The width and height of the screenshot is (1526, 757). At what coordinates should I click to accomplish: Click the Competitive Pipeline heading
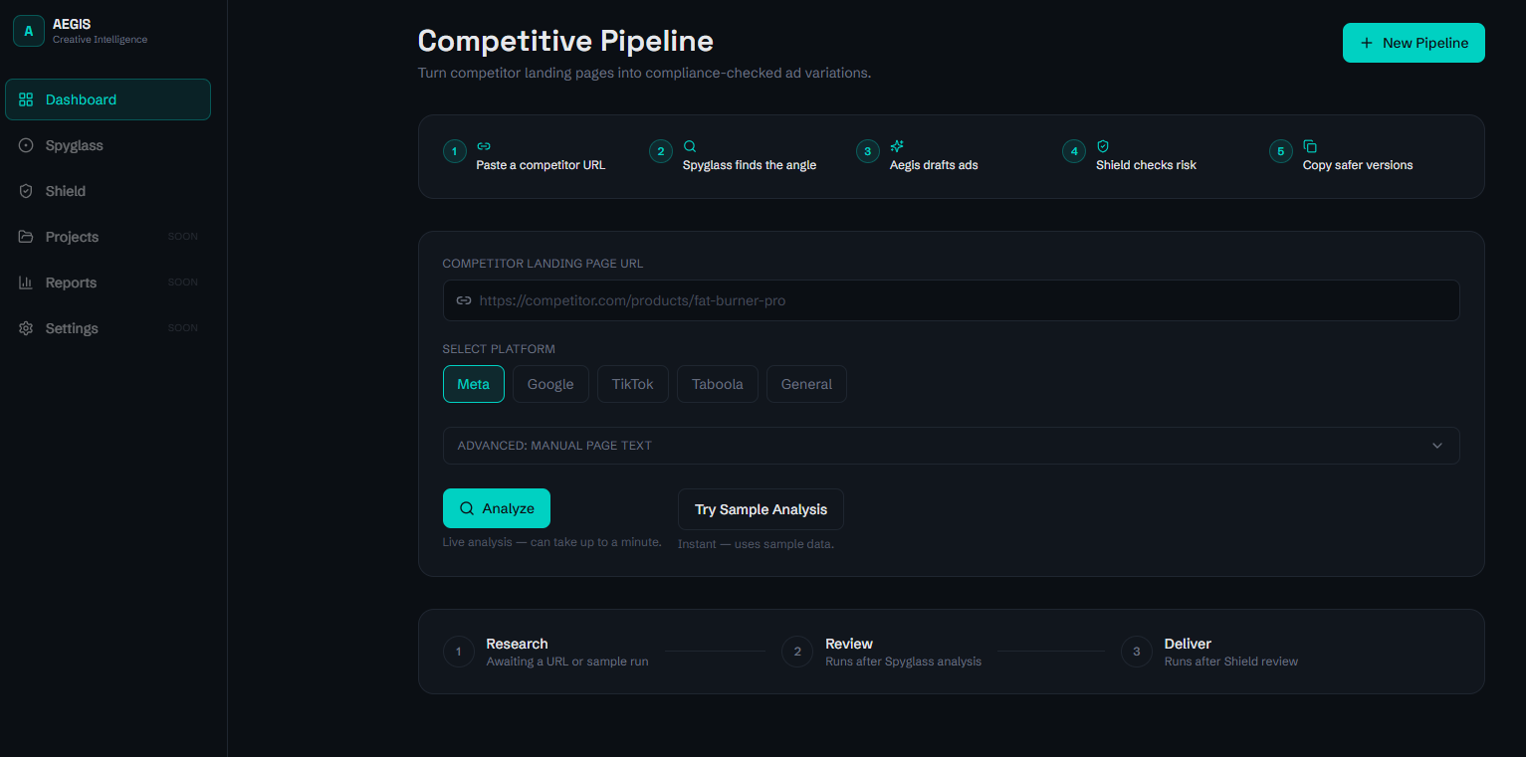point(565,41)
